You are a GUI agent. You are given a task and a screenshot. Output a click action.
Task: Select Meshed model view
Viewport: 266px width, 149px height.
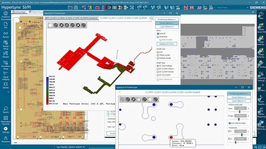tap(158, 58)
